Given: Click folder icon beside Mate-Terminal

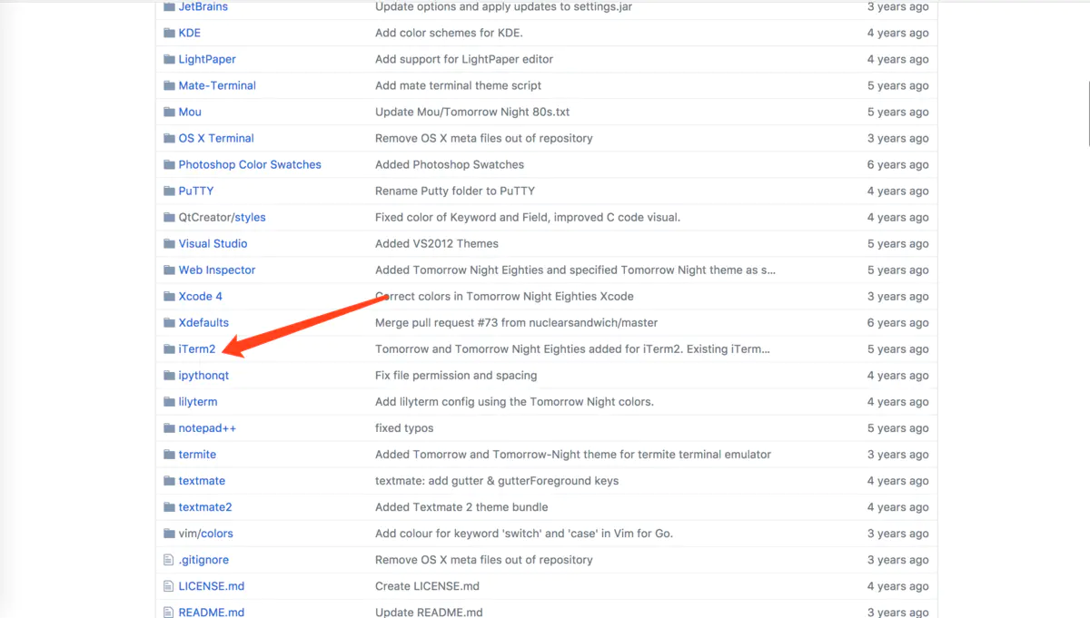Looking at the screenshot, I should [169, 85].
